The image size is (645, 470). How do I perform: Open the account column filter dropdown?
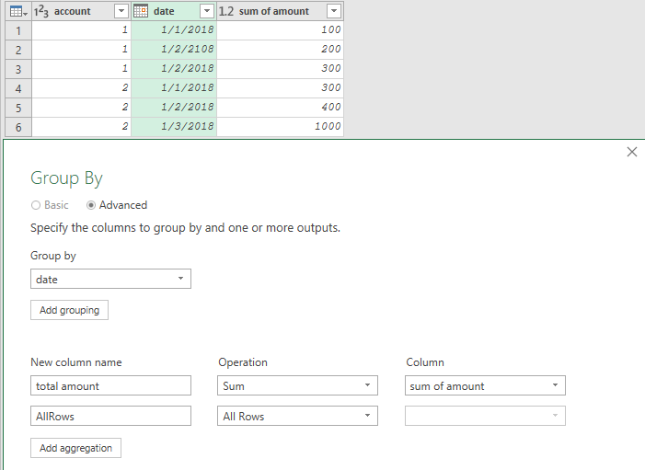click(121, 11)
